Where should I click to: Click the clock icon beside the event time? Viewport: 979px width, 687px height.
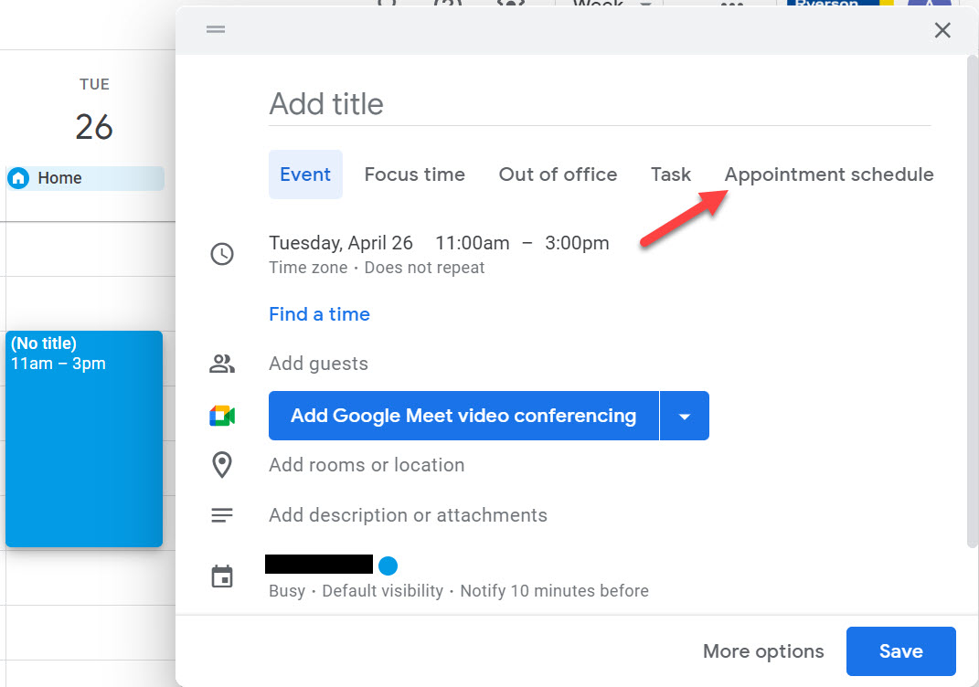(x=222, y=254)
